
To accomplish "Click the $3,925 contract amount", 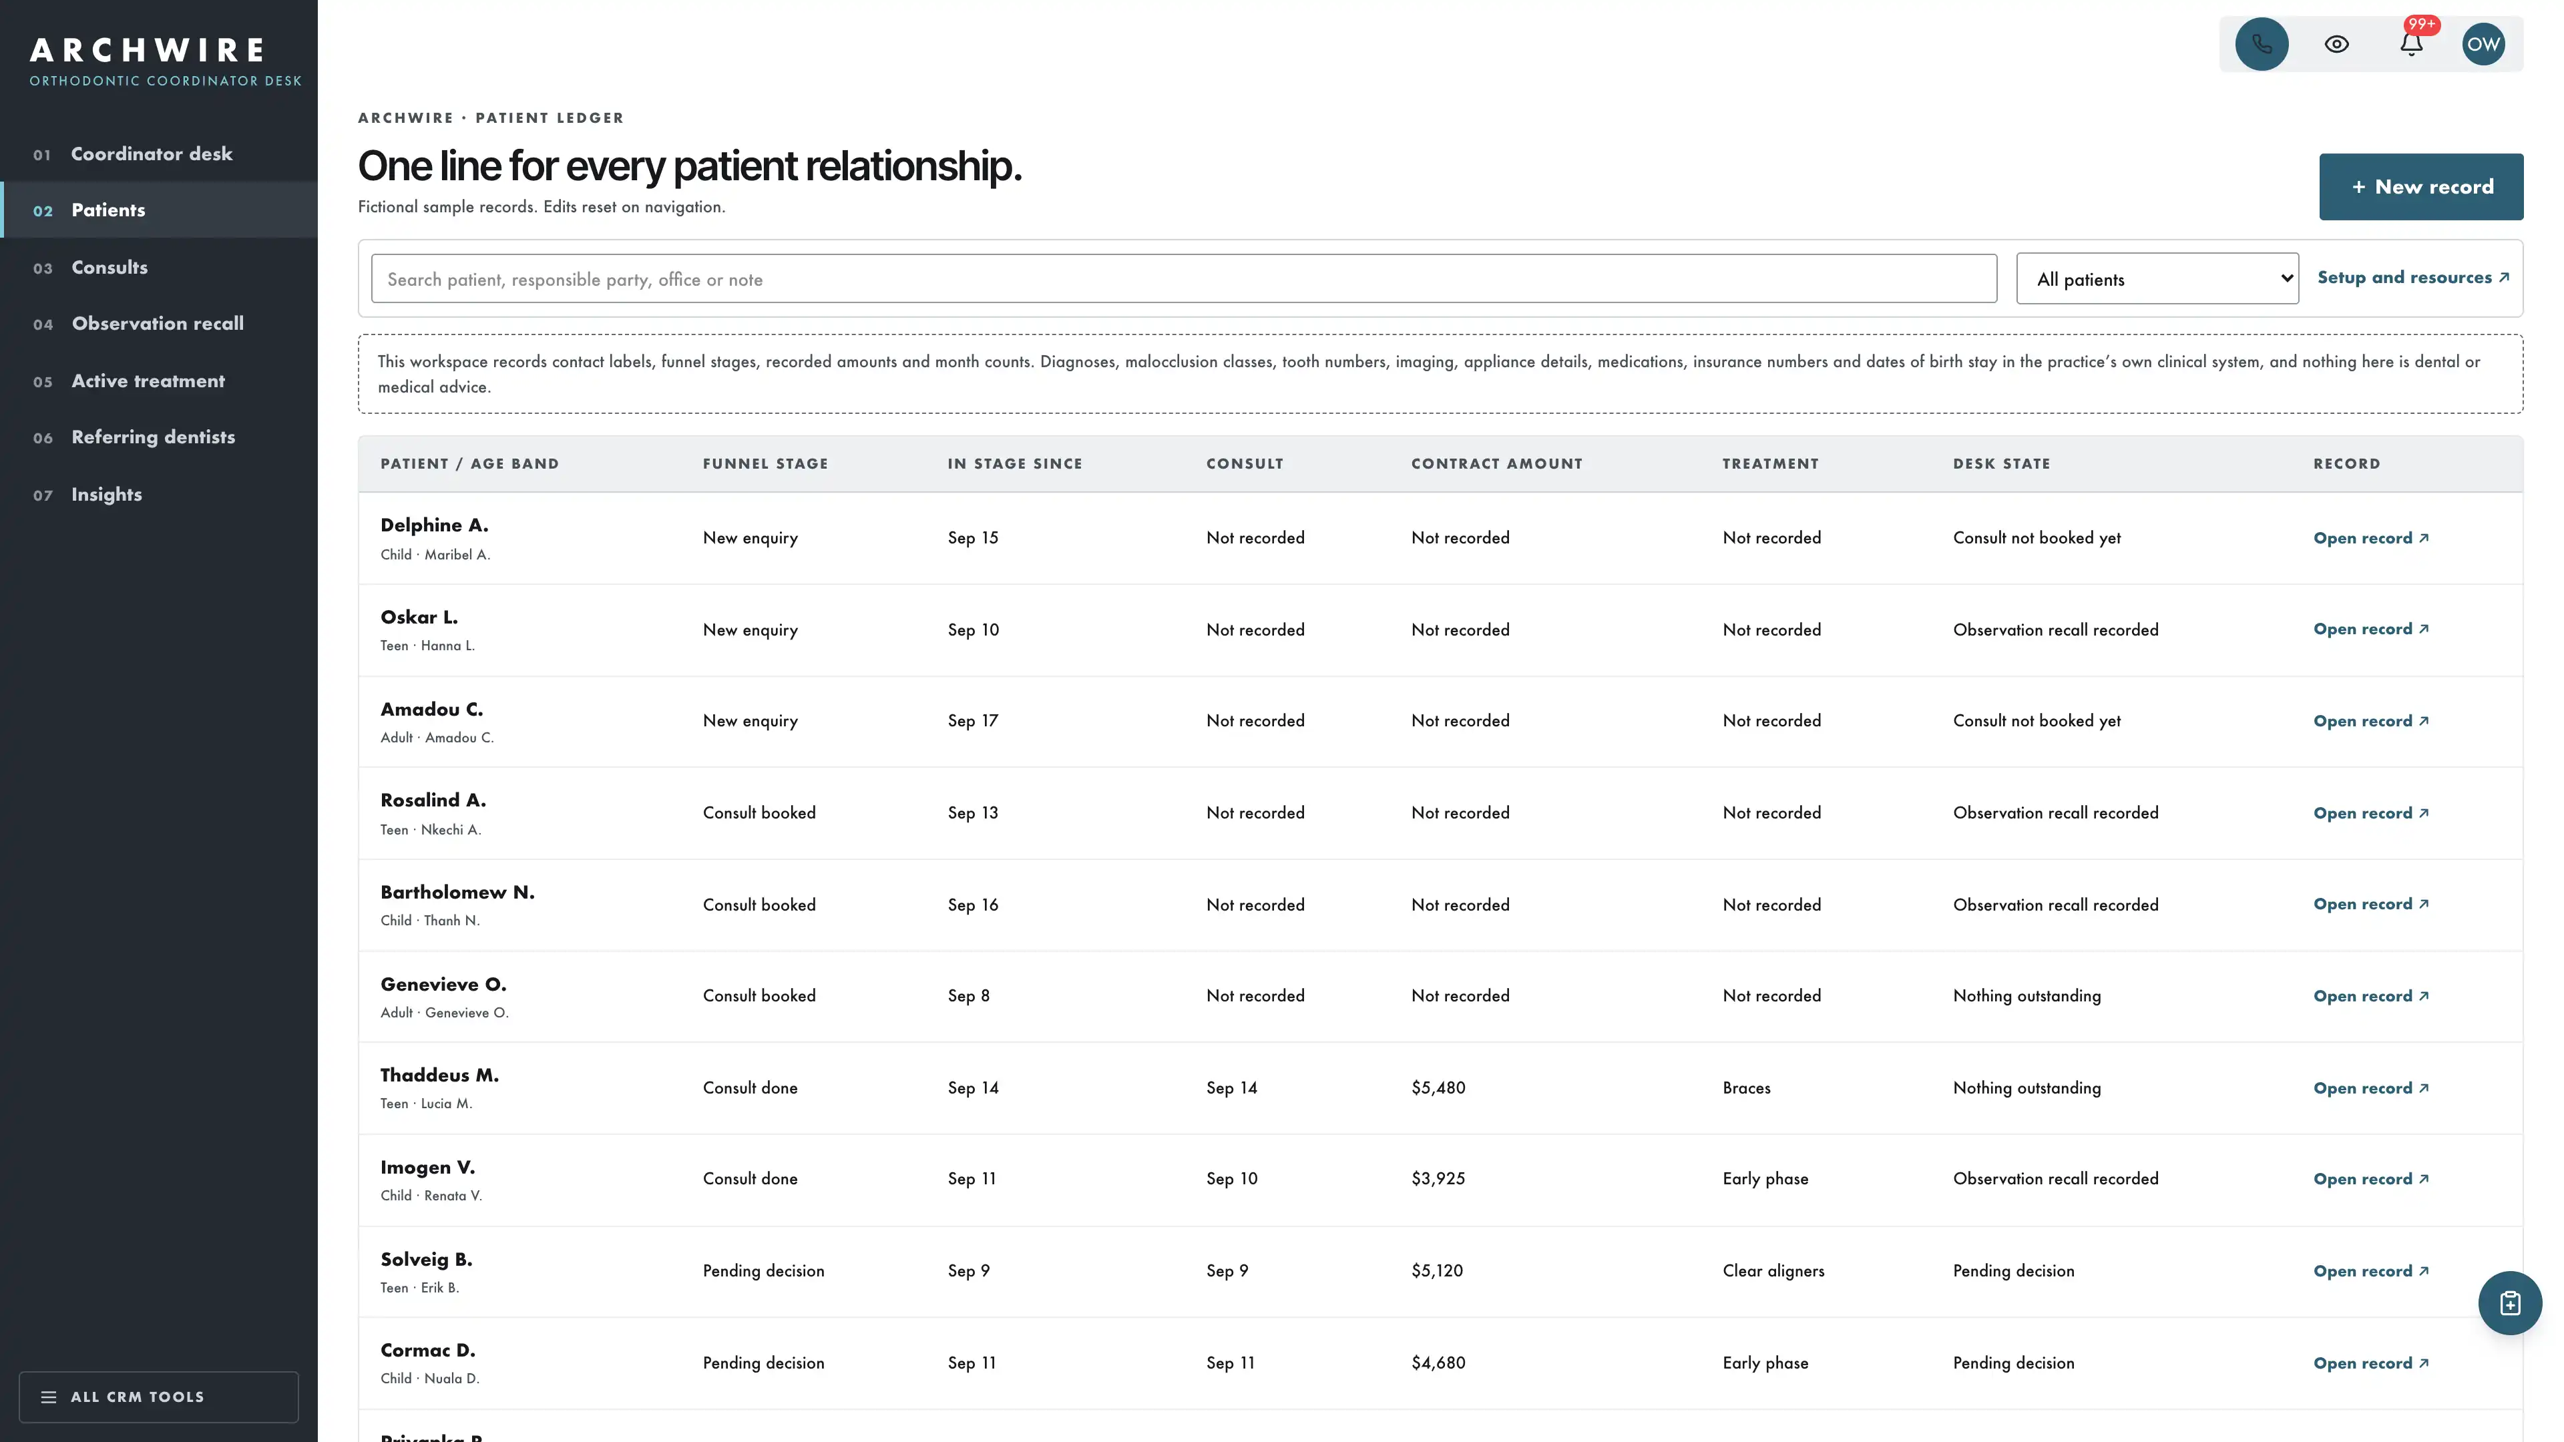I will (x=1438, y=1178).
